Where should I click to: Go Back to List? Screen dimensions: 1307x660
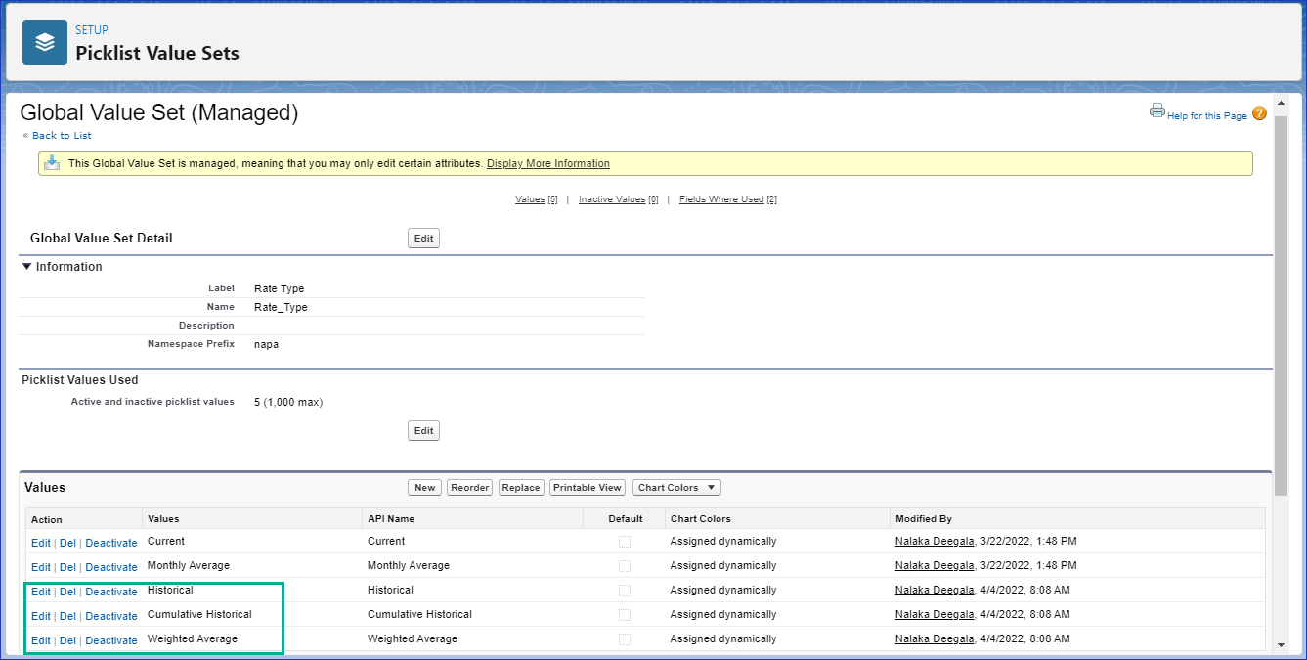[62, 136]
